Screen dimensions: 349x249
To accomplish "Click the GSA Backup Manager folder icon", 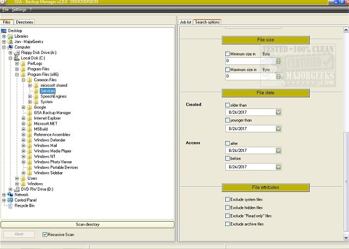I will (x=29, y=113).
